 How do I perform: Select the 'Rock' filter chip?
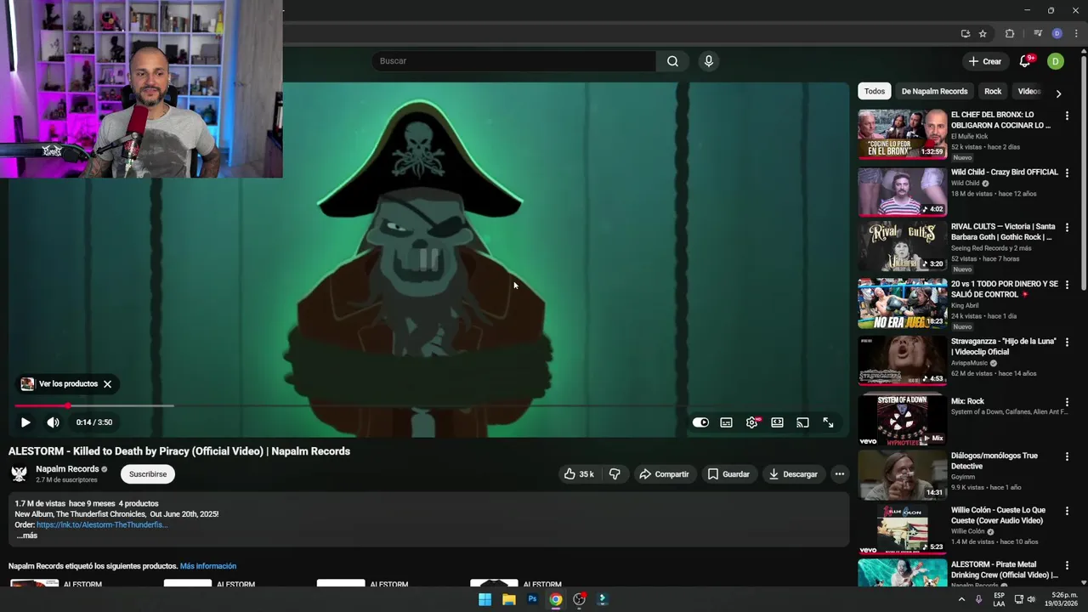[993, 91]
